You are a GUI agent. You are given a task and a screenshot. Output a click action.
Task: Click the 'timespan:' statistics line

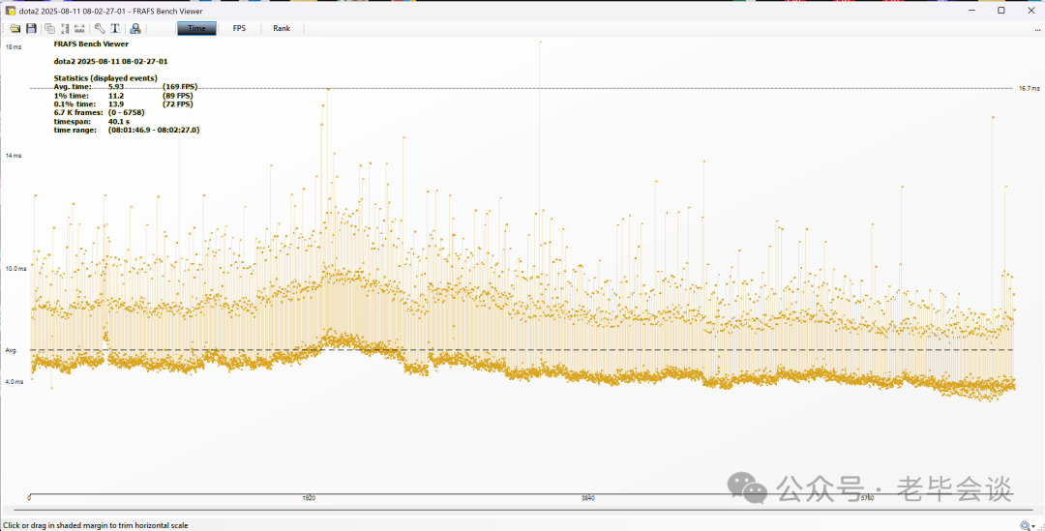pyautogui.click(x=92, y=121)
